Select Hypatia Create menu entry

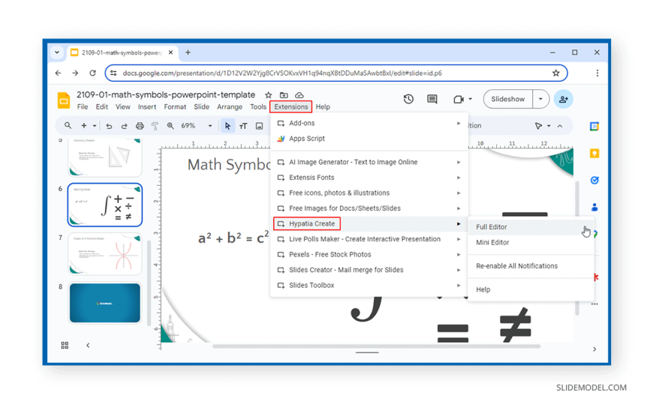(x=369, y=224)
